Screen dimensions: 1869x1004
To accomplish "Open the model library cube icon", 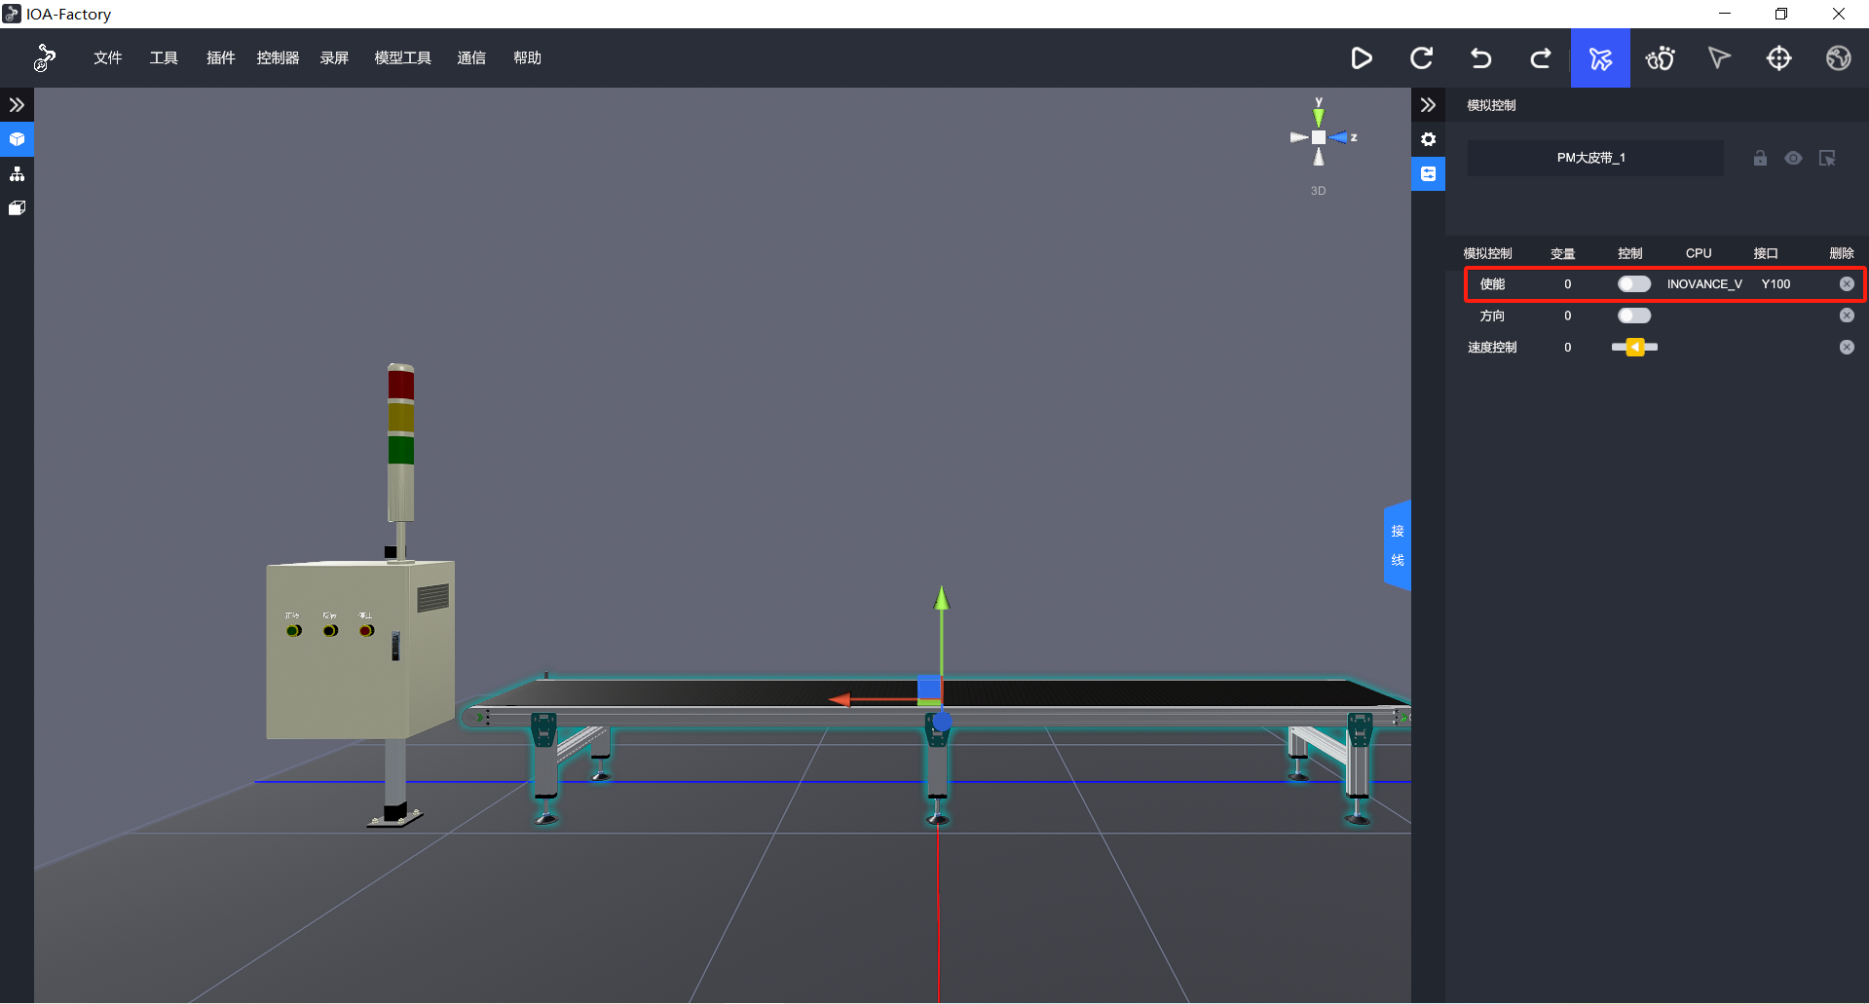I will point(17,139).
